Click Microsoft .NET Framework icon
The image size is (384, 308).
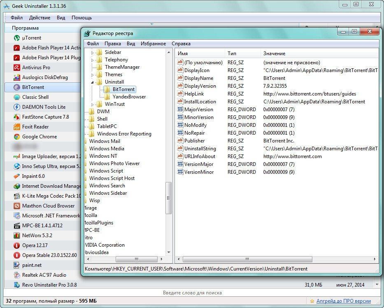16,216
